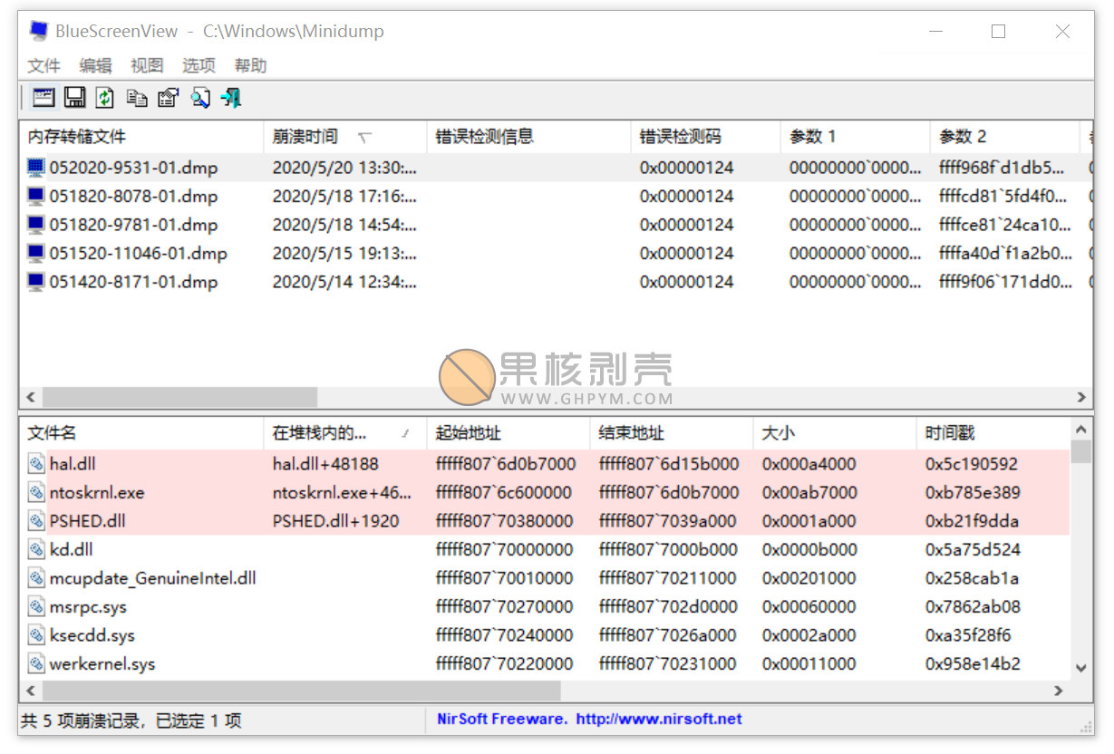Click the Properties toolbar icon
This screenshot has width=1114, height=754.
169,98
